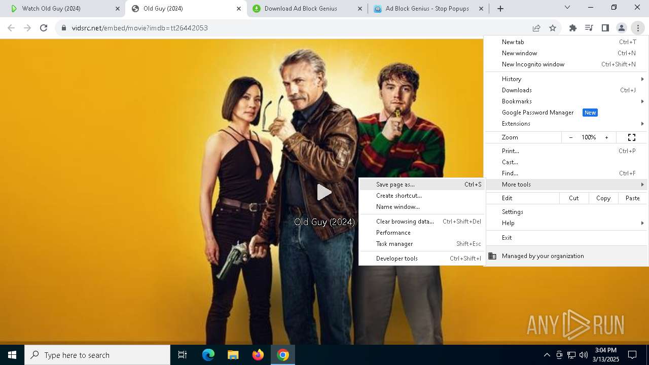Expand the More tools submenu
Screen dimensions: 649x365
[x=567, y=185]
